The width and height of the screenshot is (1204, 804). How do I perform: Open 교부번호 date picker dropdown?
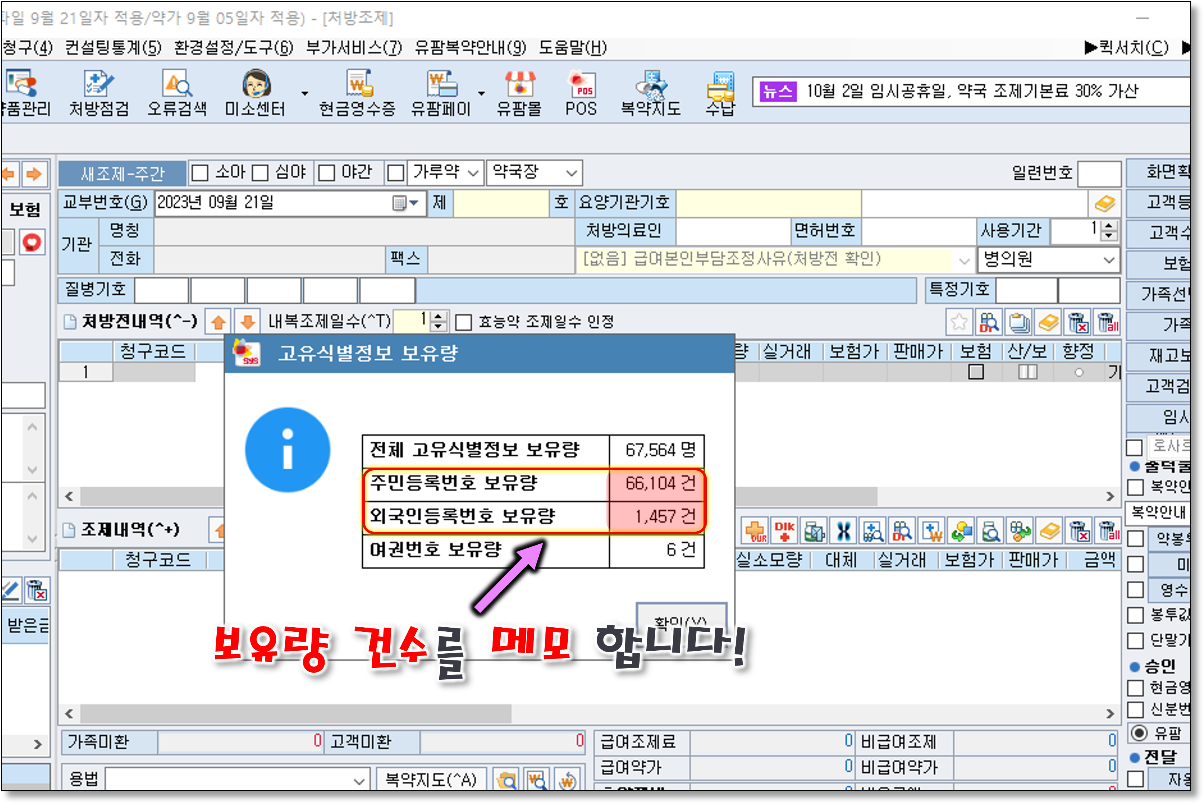coord(414,203)
